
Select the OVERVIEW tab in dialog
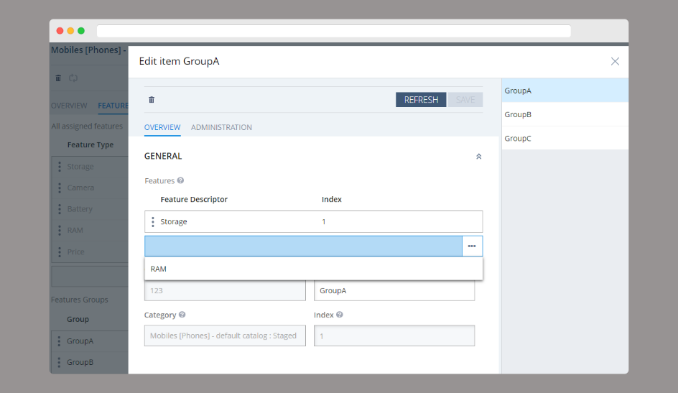coord(162,128)
